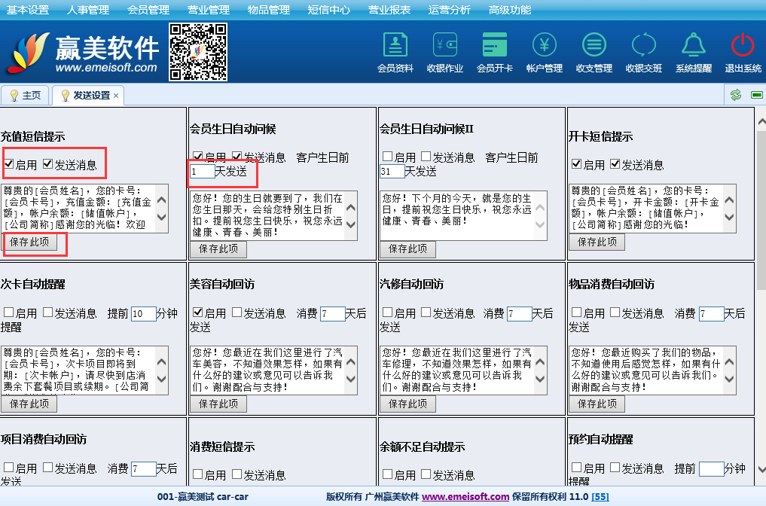This screenshot has width=766, height=506.
Task: Close the 发送设置 tab
Action: (x=117, y=96)
